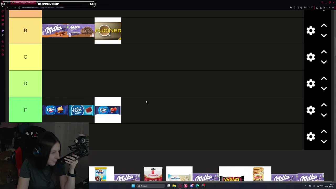Move tier F up with arrow
336x189 pixels.
324,105
